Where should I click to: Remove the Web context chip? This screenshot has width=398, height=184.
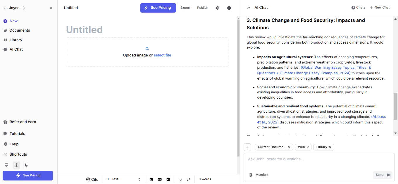point(308,147)
